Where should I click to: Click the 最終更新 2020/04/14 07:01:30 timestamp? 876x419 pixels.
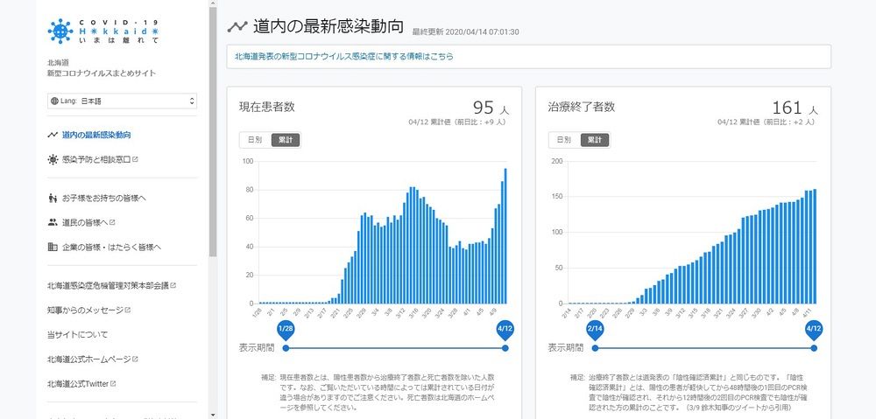[465, 32]
